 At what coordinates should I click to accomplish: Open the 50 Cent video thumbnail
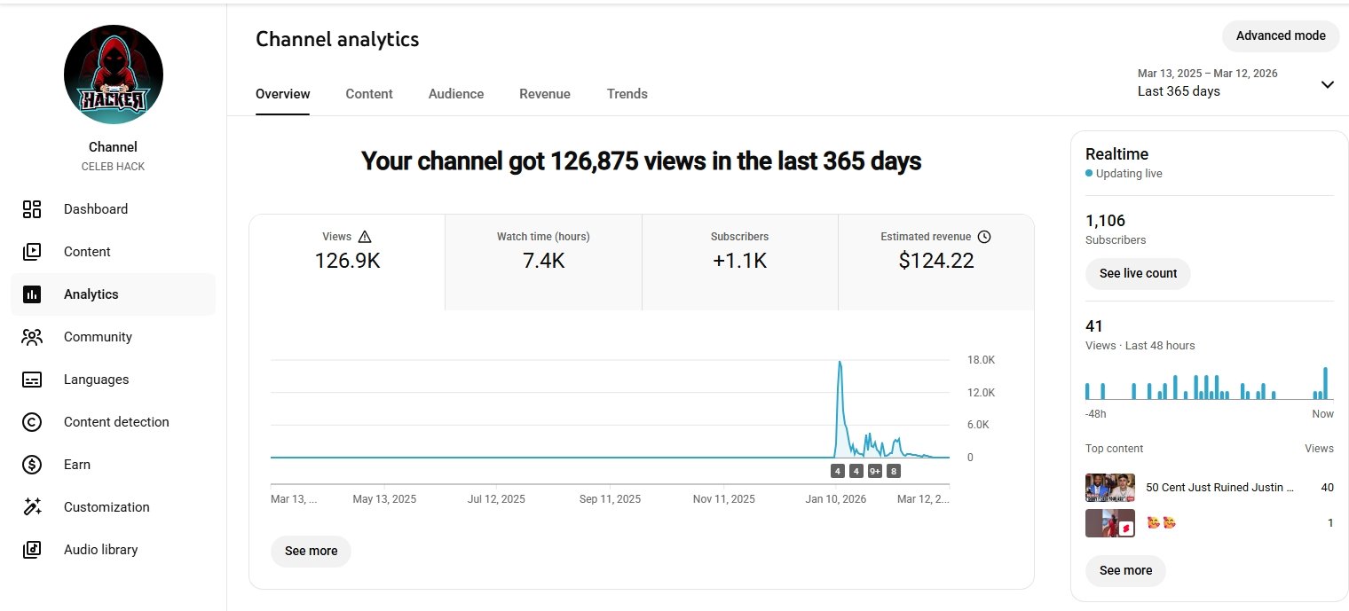[x=1109, y=488]
